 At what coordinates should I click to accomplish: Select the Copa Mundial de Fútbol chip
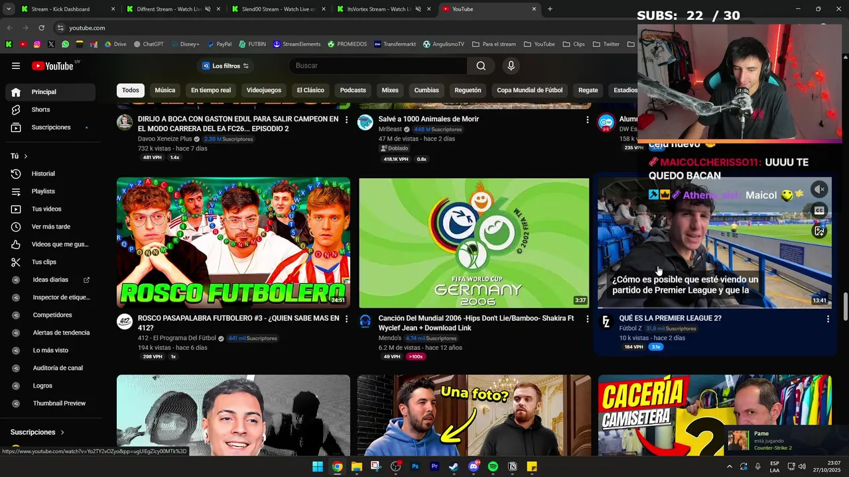tap(529, 90)
